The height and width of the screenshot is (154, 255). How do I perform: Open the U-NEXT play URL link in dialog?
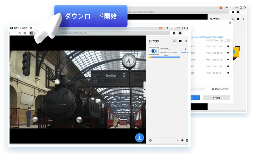pos(207,37)
